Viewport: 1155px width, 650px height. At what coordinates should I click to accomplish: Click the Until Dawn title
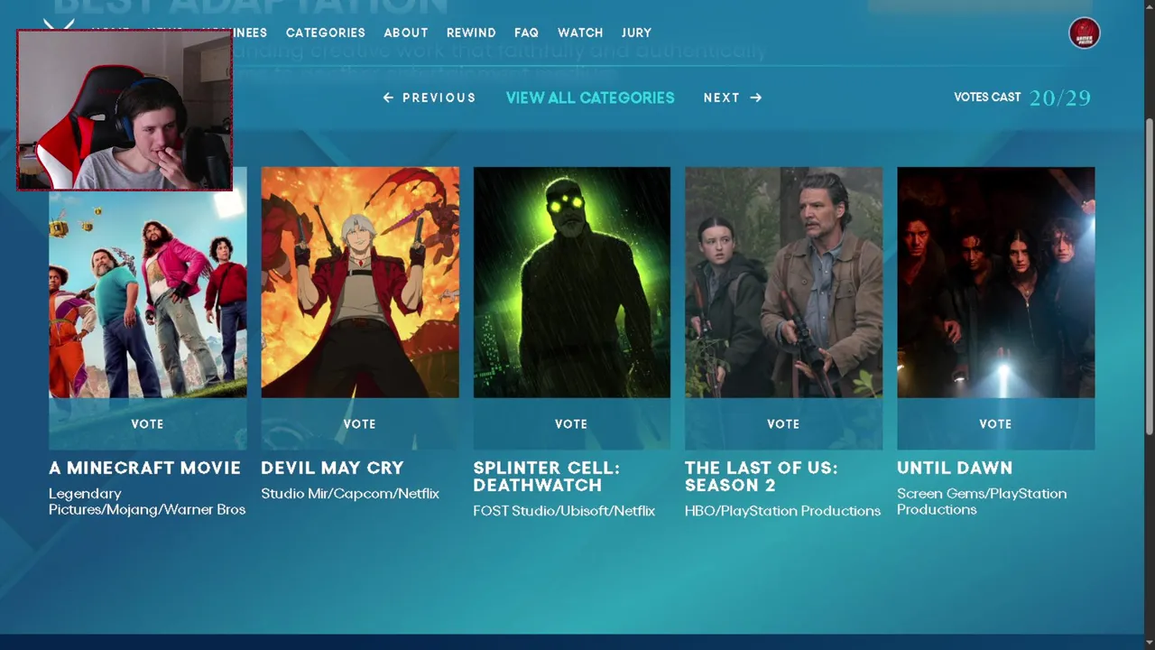[955, 468]
